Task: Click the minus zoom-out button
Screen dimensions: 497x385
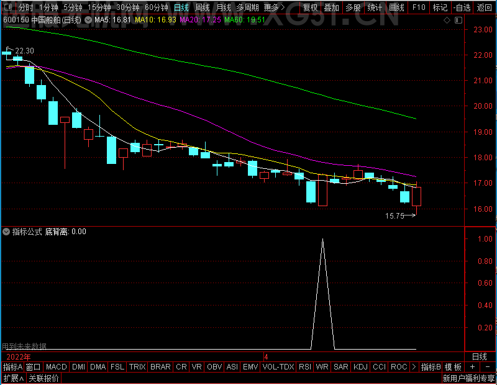Action: (x=488, y=367)
